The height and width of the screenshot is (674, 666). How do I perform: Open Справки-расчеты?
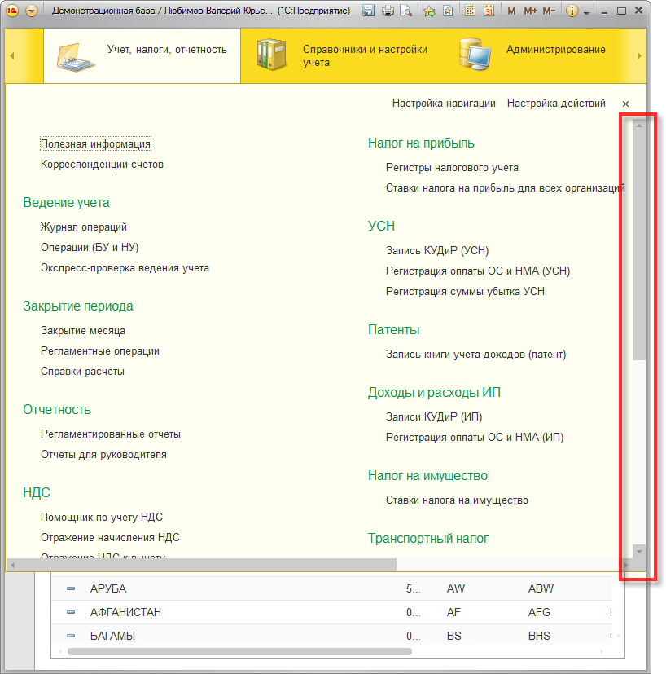pyautogui.click(x=82, y=372)
